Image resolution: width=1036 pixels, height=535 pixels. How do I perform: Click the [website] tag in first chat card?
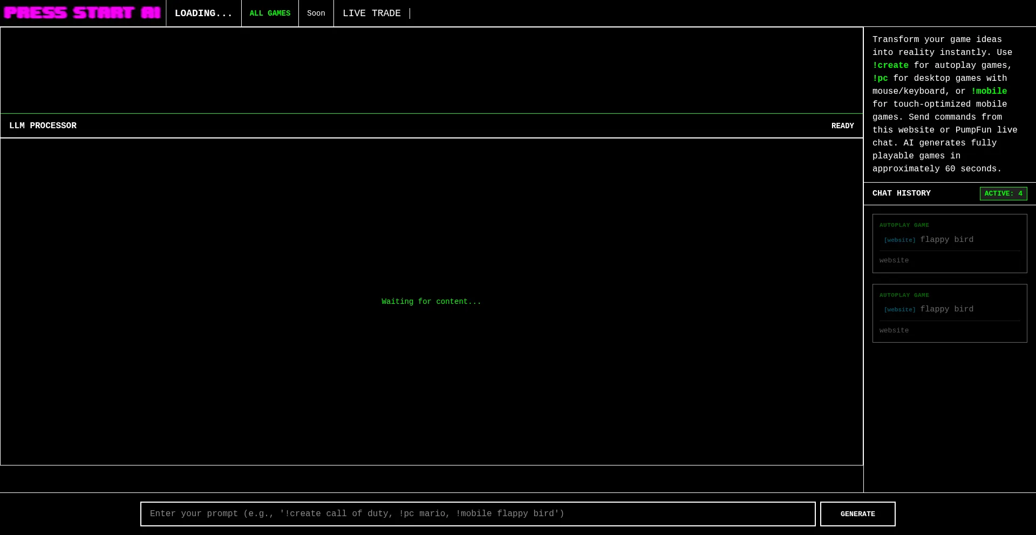899,240
